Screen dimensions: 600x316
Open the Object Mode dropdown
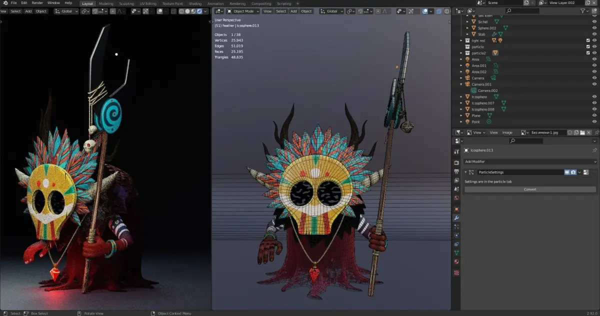[243, 11]
